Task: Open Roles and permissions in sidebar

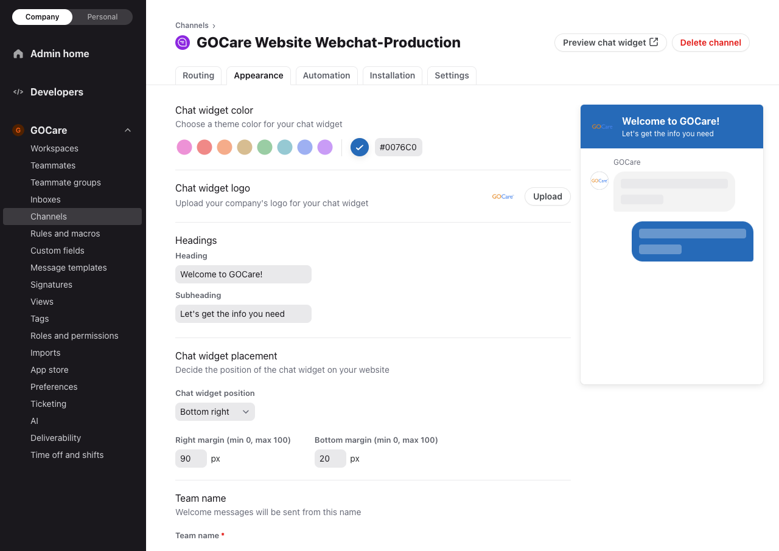Action: pos(72,336)
